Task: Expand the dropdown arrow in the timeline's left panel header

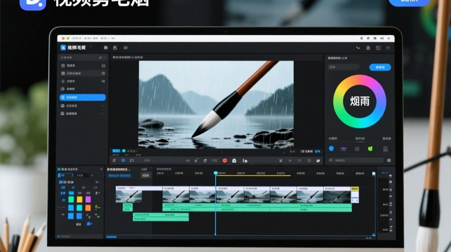Action: [x=102, y=169]
